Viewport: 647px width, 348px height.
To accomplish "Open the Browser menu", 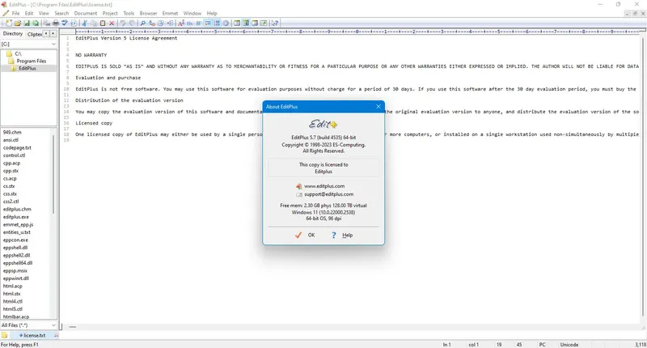I will pos(148,13).
